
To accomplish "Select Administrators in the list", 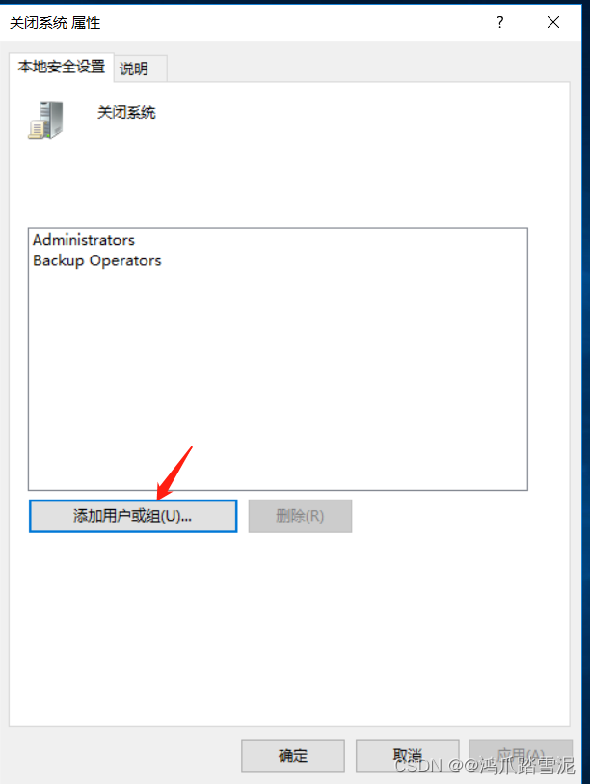I will pyautogui.click(x=84, y=240).
